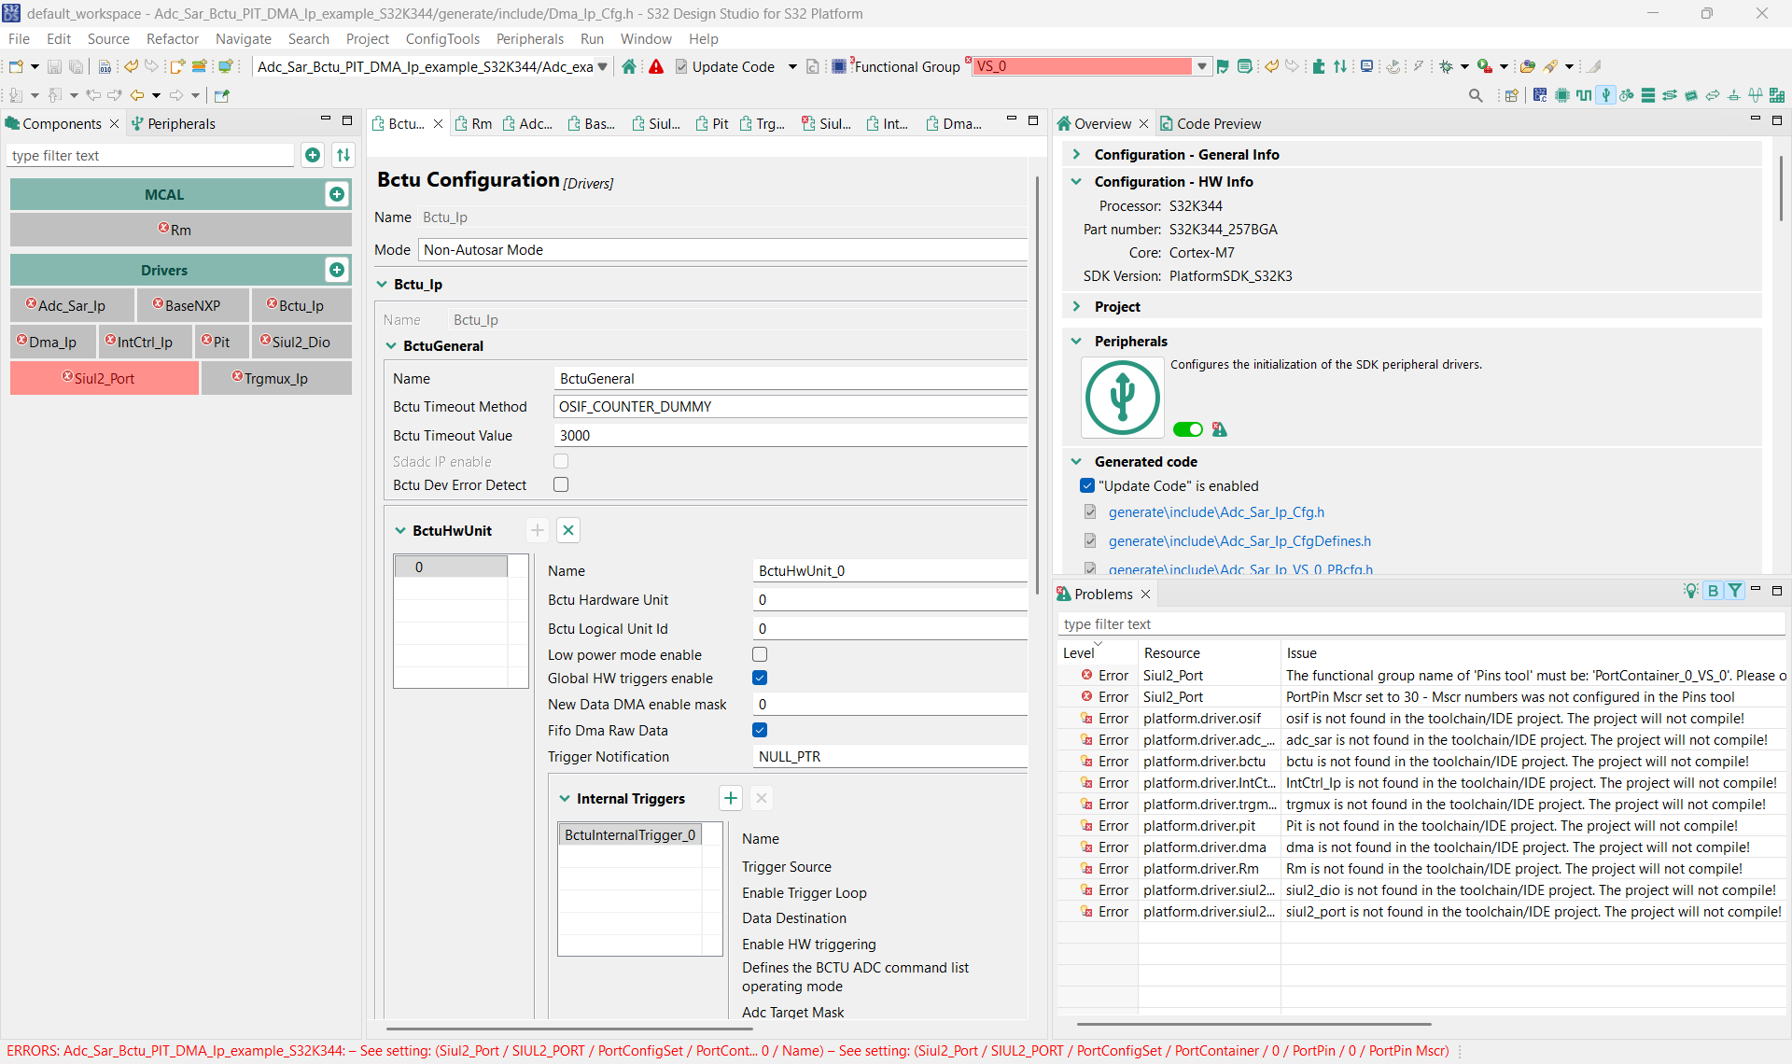
Task: Select the Peripherals tool USB icon
Action: [x=1606, y=95]
